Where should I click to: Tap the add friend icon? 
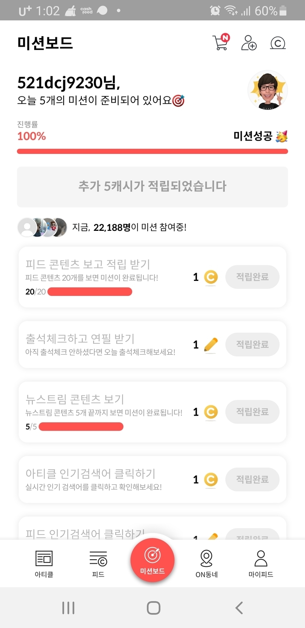(x=249, y=43)
